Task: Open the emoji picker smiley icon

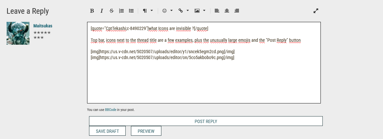Action: (165, 11)
